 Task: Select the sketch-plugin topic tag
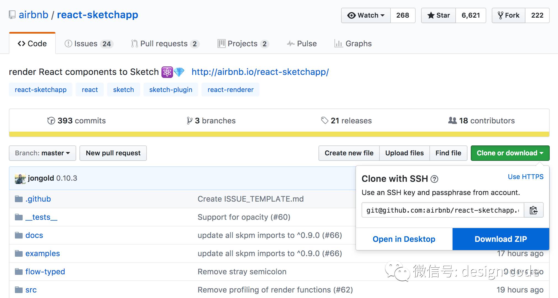click(171, 90)
